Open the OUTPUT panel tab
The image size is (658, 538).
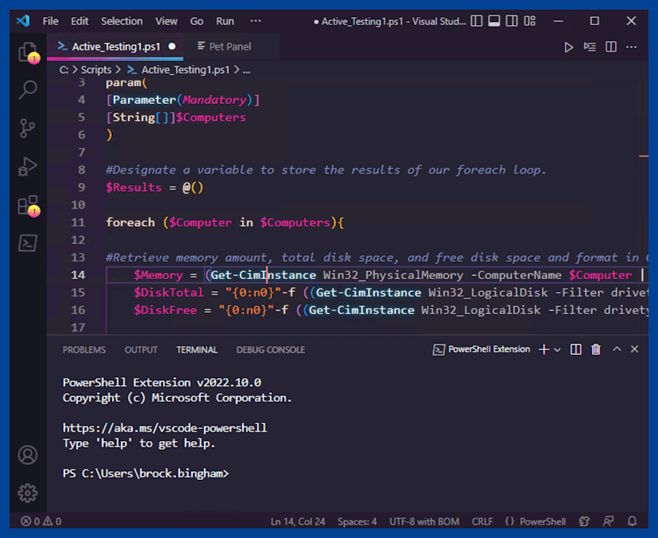(141, 349)
